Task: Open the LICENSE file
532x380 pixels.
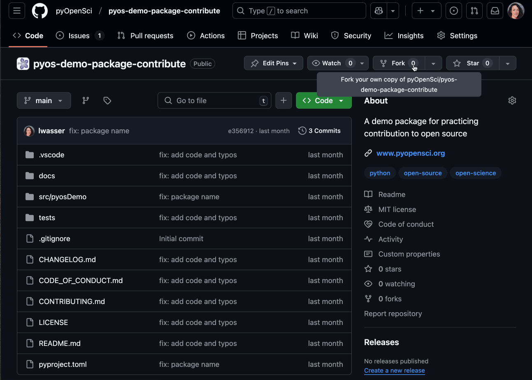Action: click(x=53, y=322)
